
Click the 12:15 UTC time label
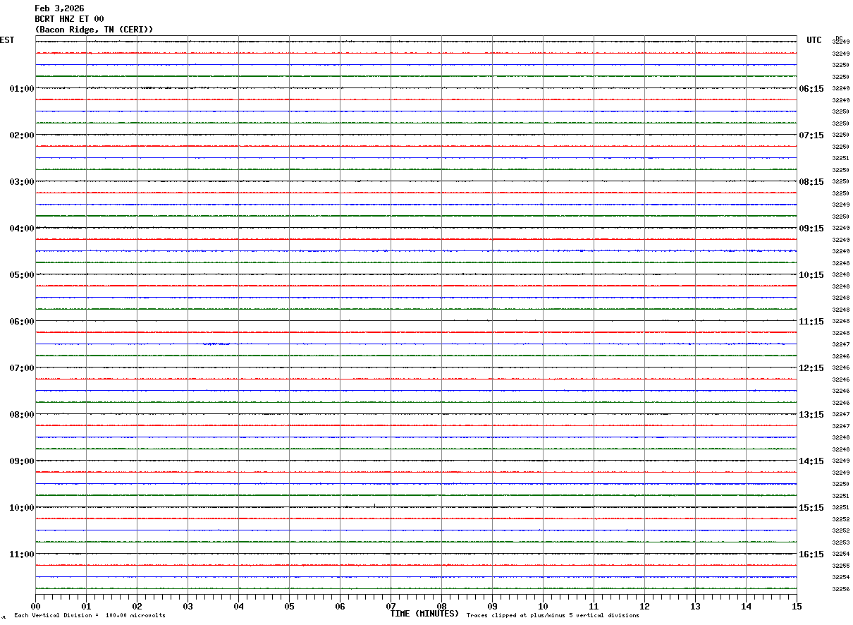pyautogui.click(x=811, y=368)
